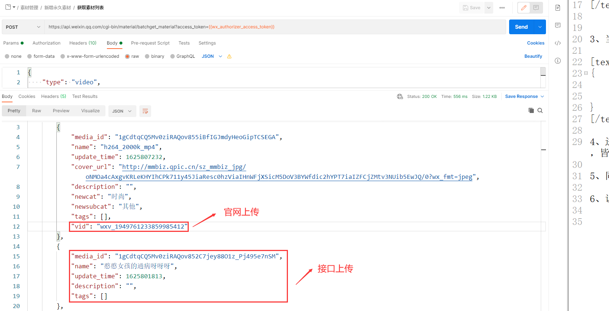Click the Beautify link

533,56
